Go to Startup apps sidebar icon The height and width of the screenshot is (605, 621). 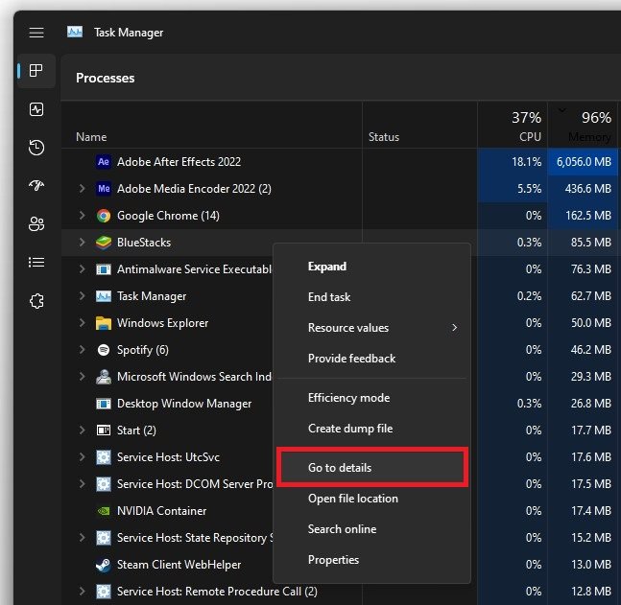(x=36, y=186)
